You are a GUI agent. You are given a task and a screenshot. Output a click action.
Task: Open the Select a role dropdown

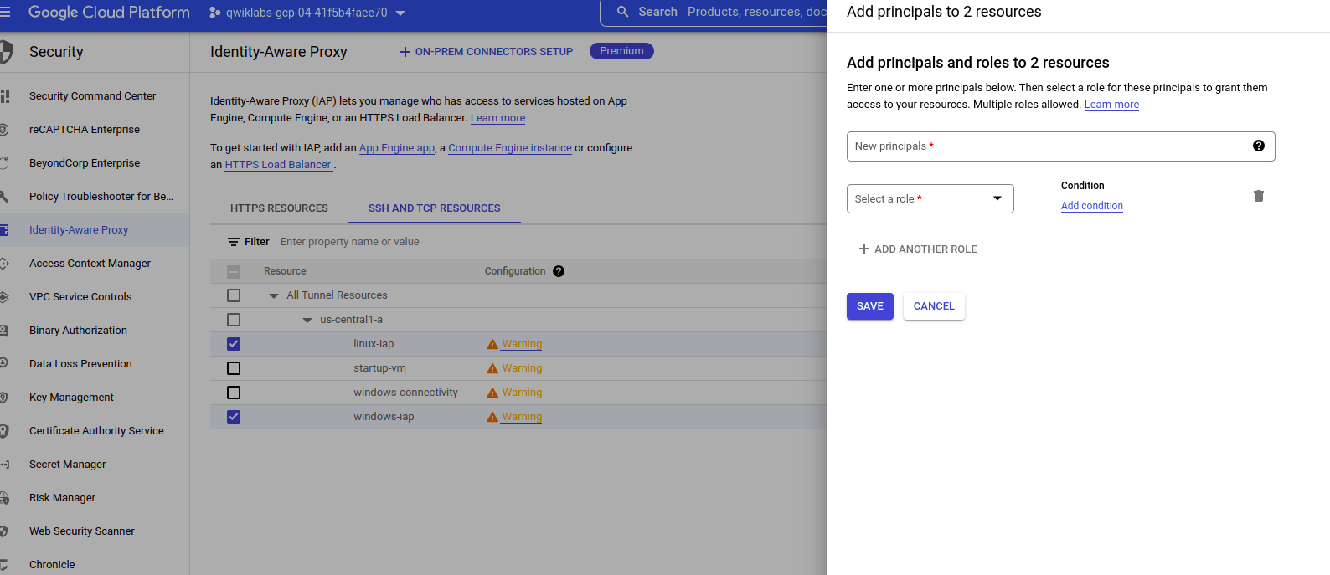[930, 198]
